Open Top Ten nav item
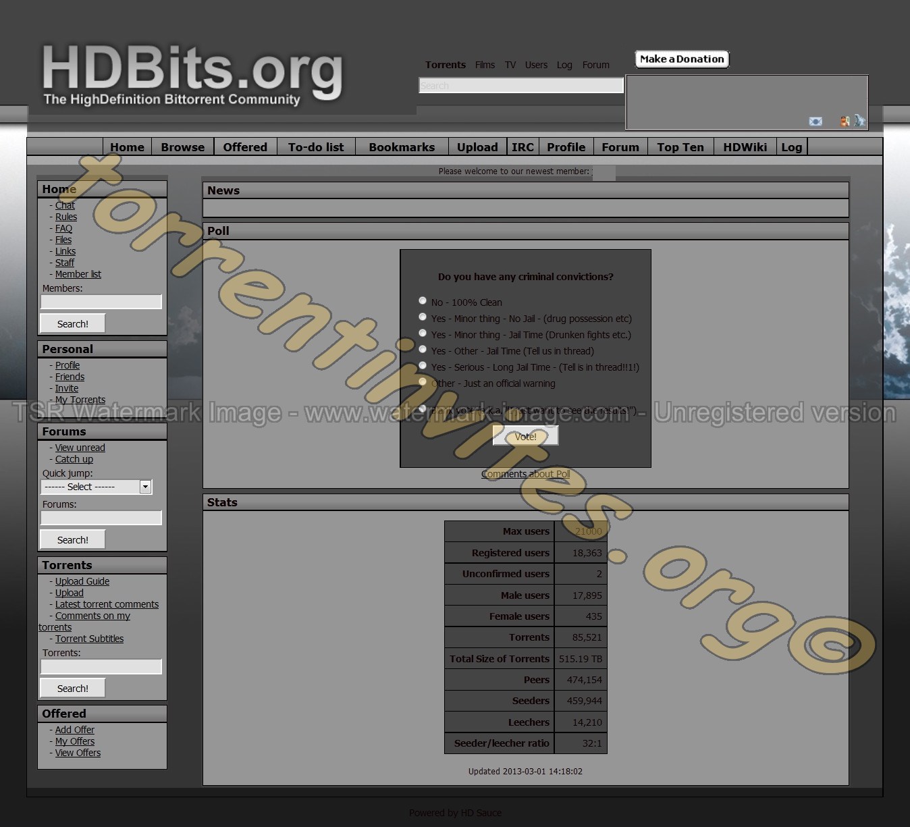Screen dimensions: 910x827 pos(680,147)
